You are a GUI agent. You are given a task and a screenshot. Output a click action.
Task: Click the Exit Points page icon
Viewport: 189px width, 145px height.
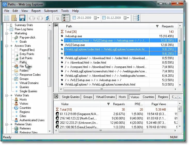coord(16,58)
